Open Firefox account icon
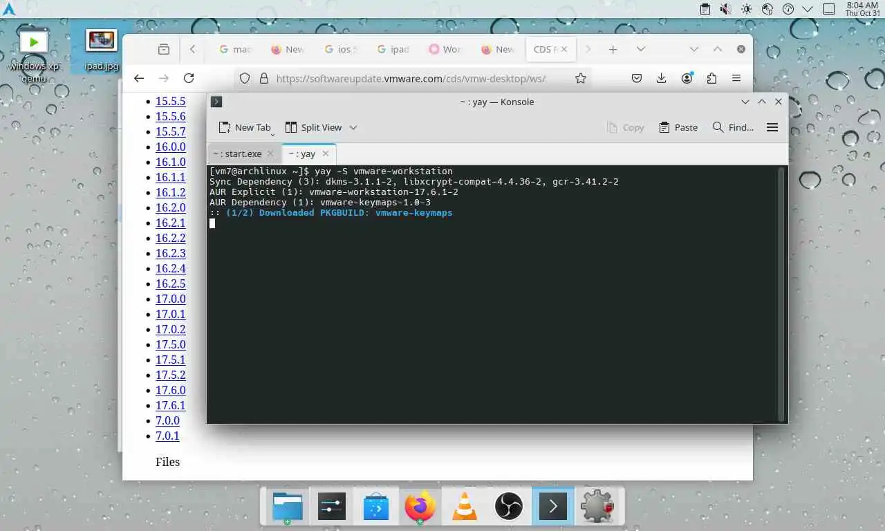 pos(687,78)
